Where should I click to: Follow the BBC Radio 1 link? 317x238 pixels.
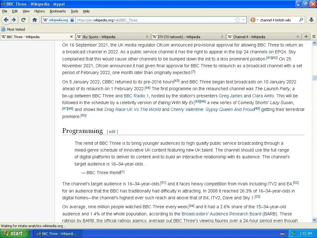(136, 96)
